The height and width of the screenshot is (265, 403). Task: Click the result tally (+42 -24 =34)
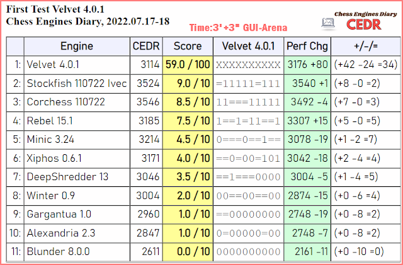pos(366,64)
